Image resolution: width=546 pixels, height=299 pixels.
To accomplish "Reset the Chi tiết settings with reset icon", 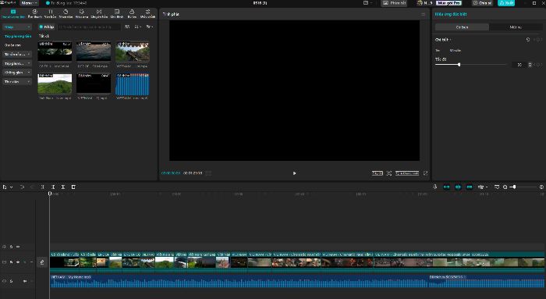I will coord(528,40).
